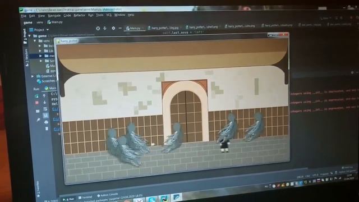Clear console with the trash icon
Image resolution: width=359 pixels, height=202 pixels.
(47, 128)
